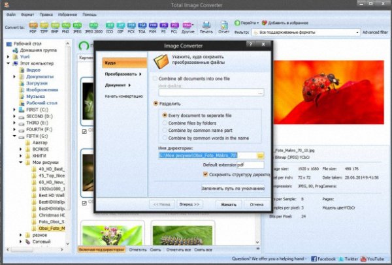392x265 pixels.
Task: Select the JPEG 2000 format icon
Action: coord(93,27)
